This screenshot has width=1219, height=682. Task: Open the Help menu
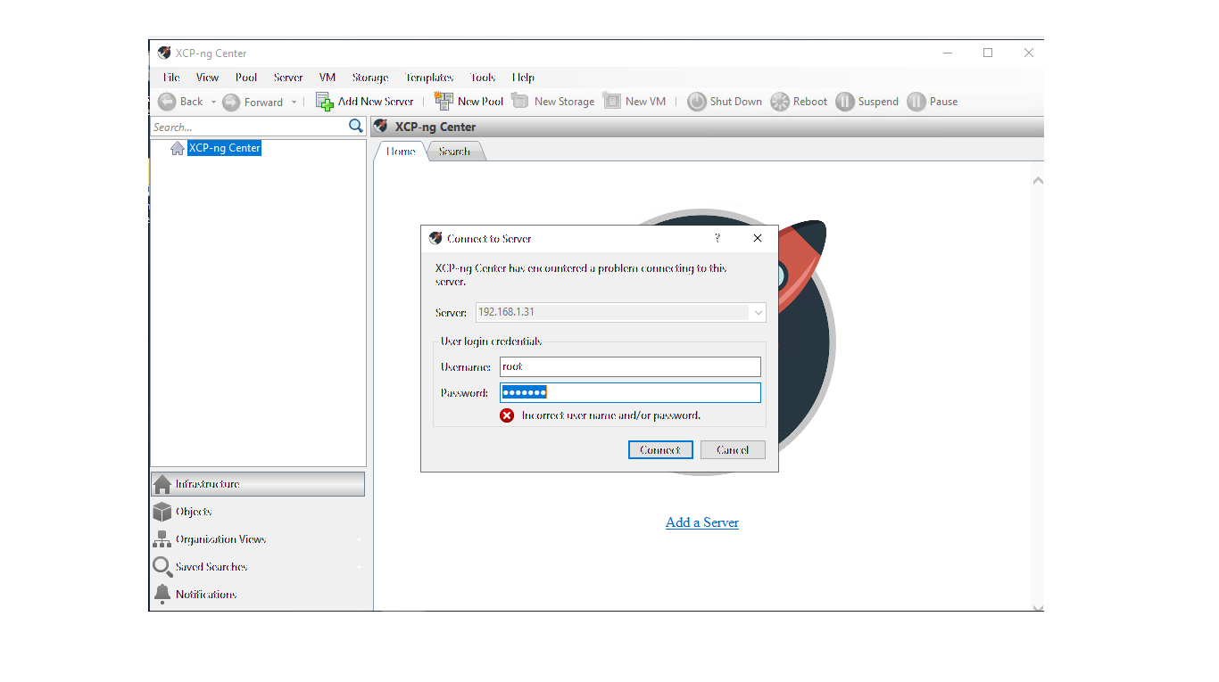point(524,78)
